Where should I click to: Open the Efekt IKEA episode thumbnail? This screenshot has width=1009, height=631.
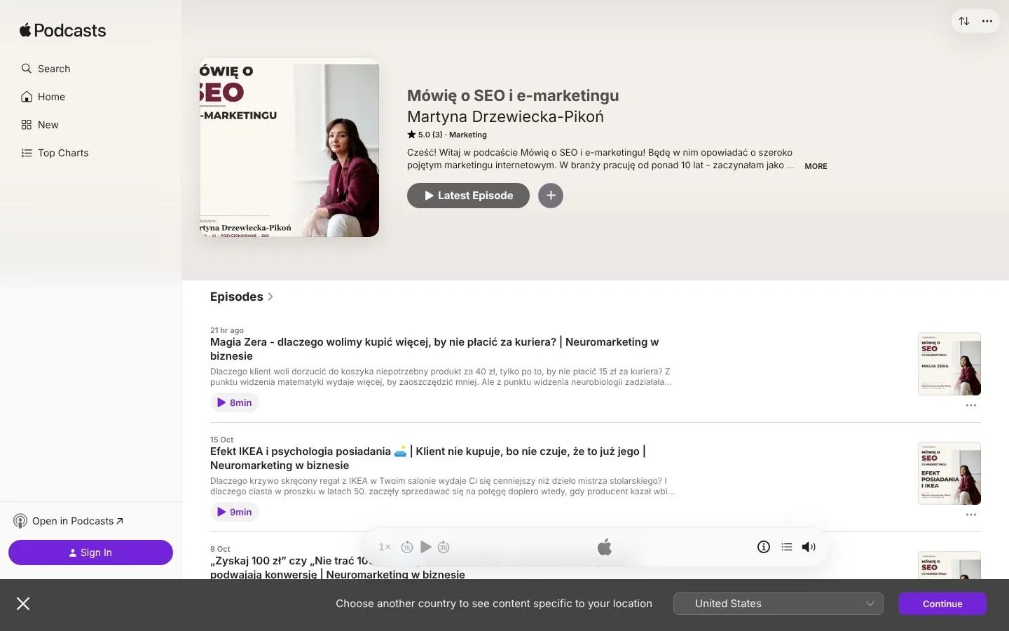coord(949,473)
